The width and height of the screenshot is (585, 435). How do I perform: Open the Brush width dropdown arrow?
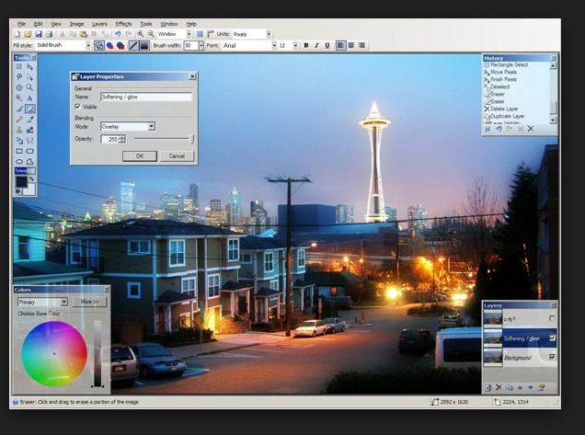tap(201, 45)
